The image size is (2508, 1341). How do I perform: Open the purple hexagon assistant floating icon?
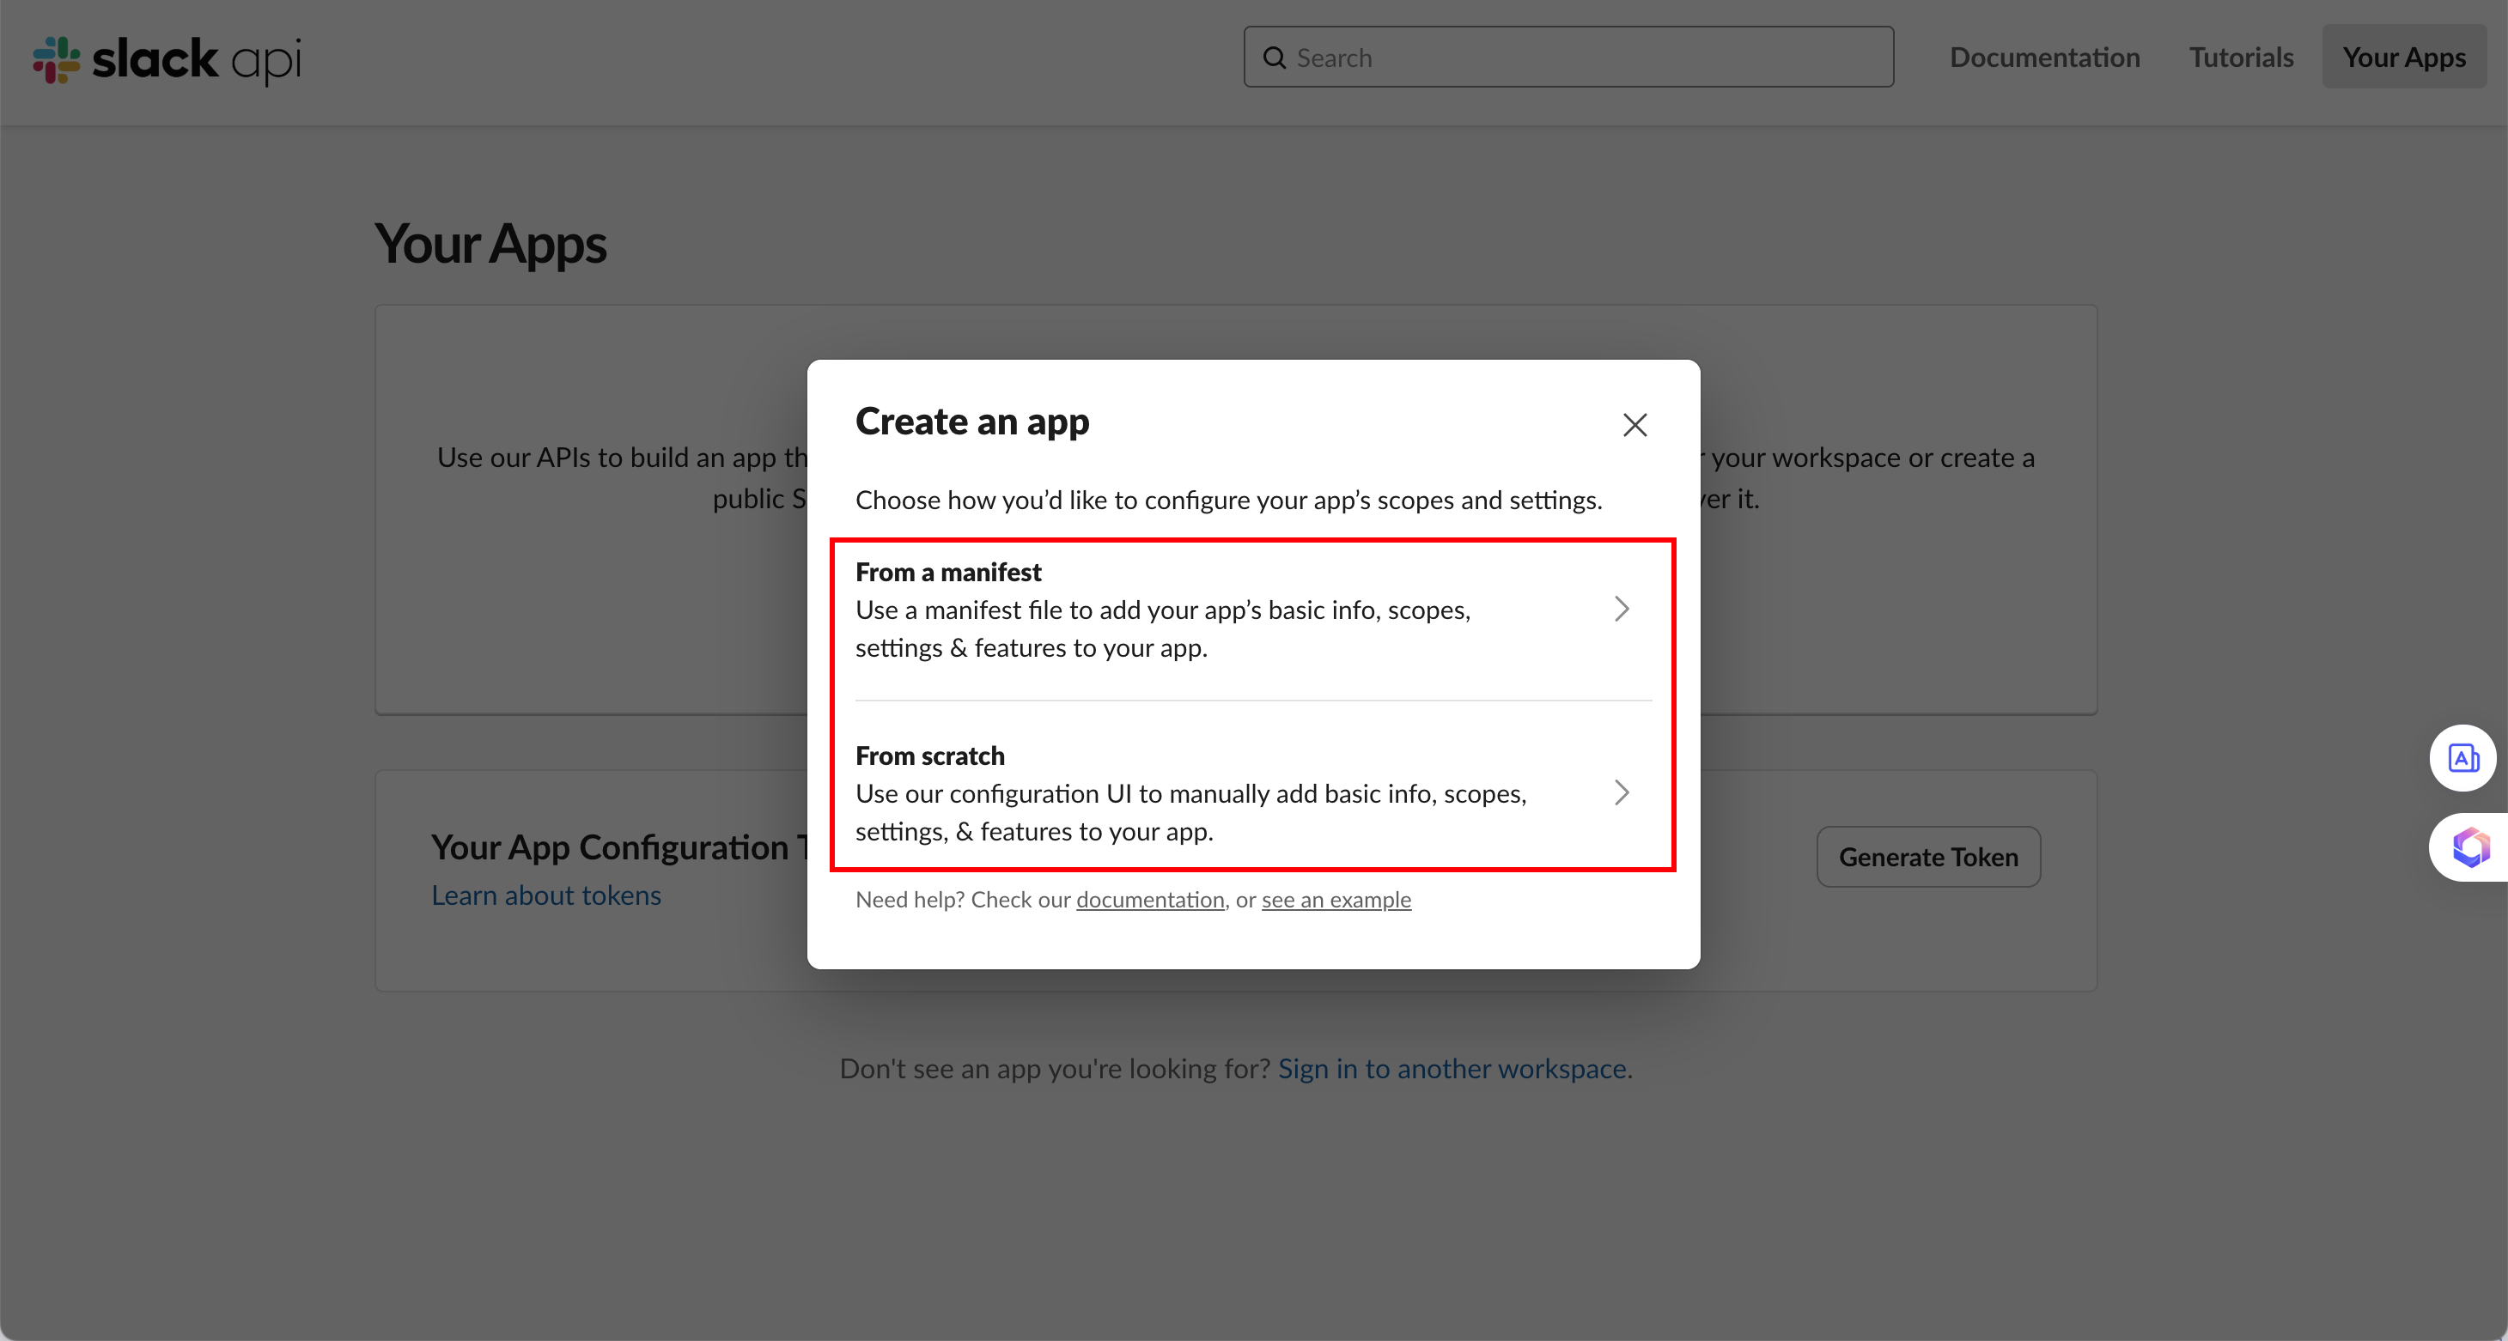(2470, 846)
